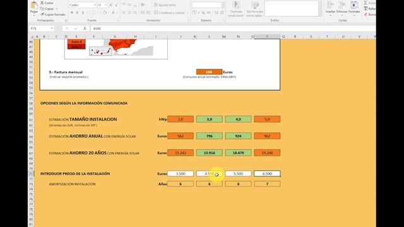Screen dimensions: 404x227
Task: Increase font size with large A icon
Action: pyautogui.click(x=111, y=5)
